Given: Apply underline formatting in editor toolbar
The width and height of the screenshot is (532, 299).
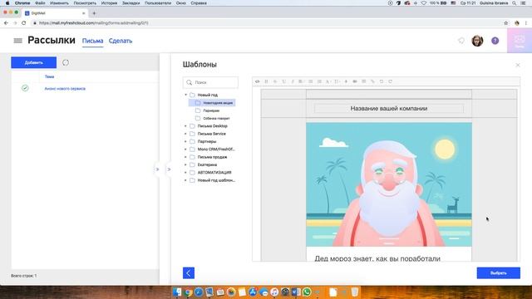Looking at the screenshot, I should 284,81.
